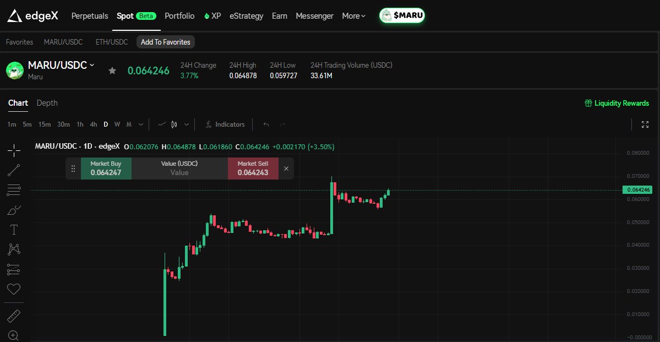Expand the More menu
This screenshot has height=342, width=660.
click(353, 16)
